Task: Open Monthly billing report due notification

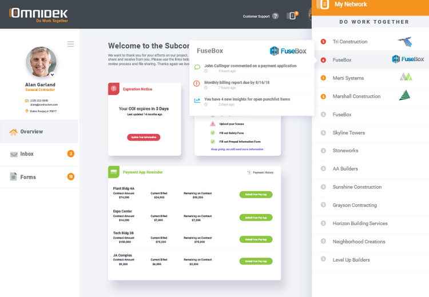Action: tap(237, 82)
